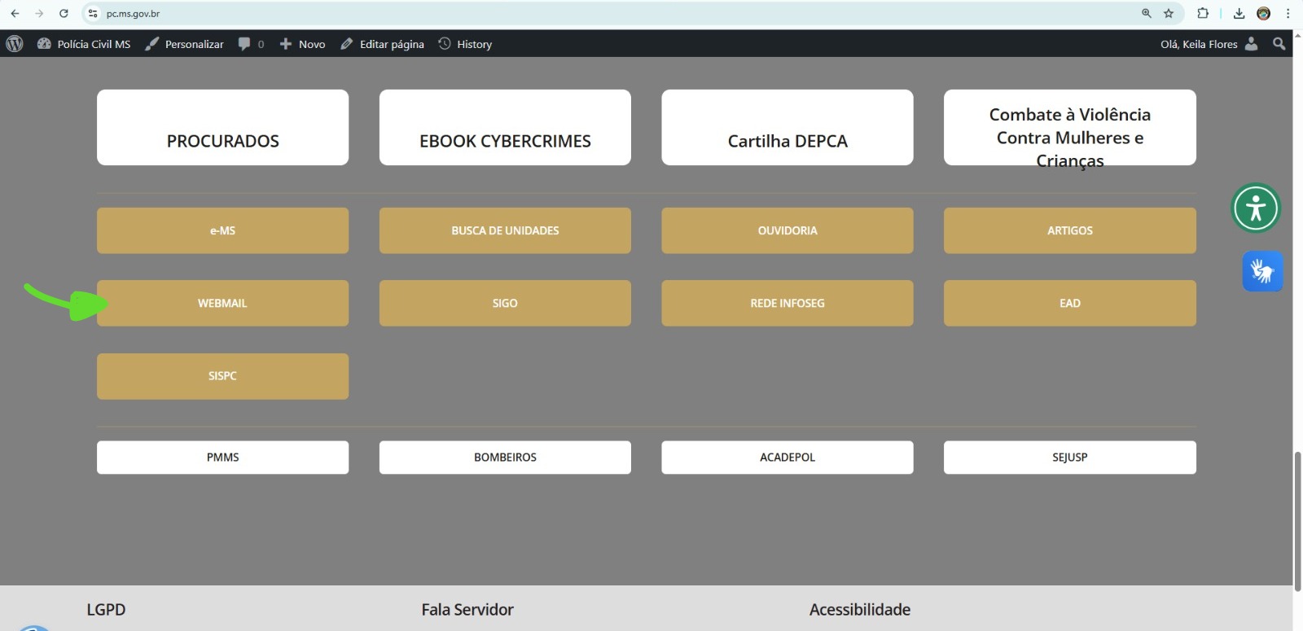Expand the Novo menu in admin bar
The image size is (1303, 631).
pos(303,44)
